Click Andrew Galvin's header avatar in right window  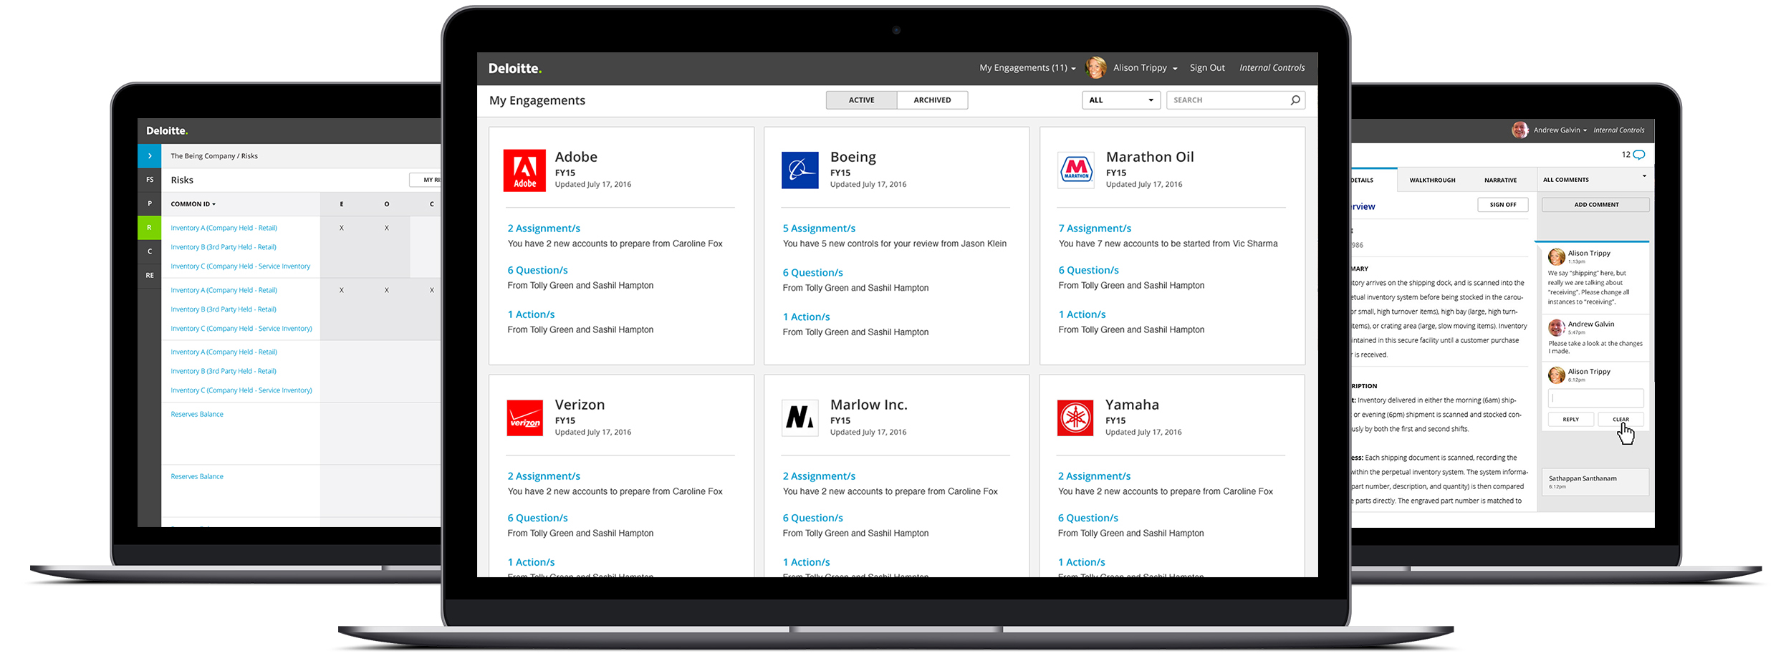tap(1520, 130)
